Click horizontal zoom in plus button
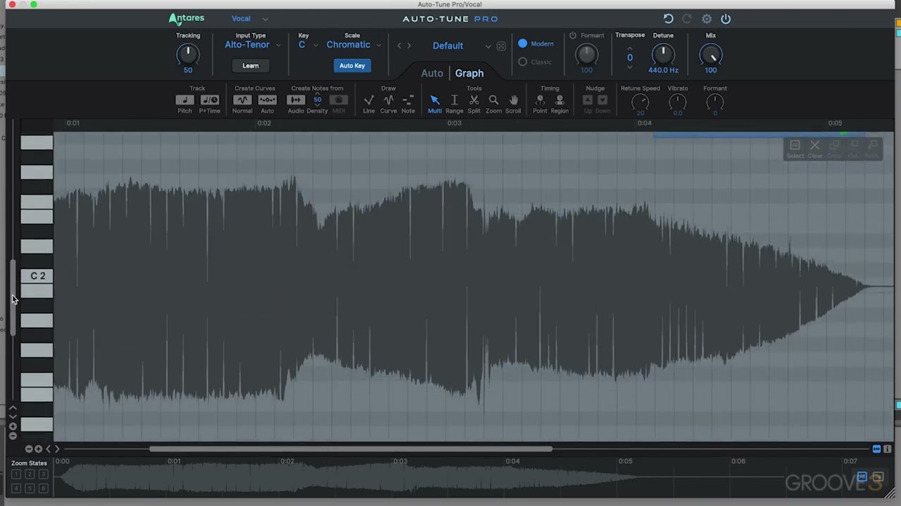The width and height of the screenshot is (901, 506). pos(38,448)
